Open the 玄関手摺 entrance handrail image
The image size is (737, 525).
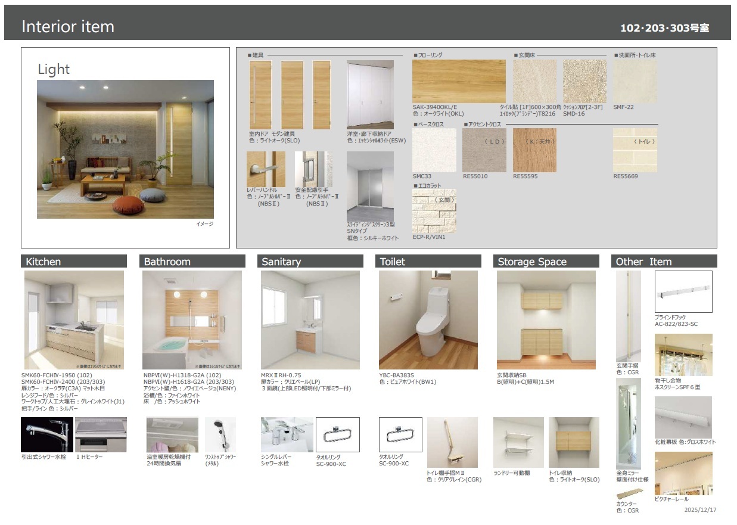(x=629, y=316)
